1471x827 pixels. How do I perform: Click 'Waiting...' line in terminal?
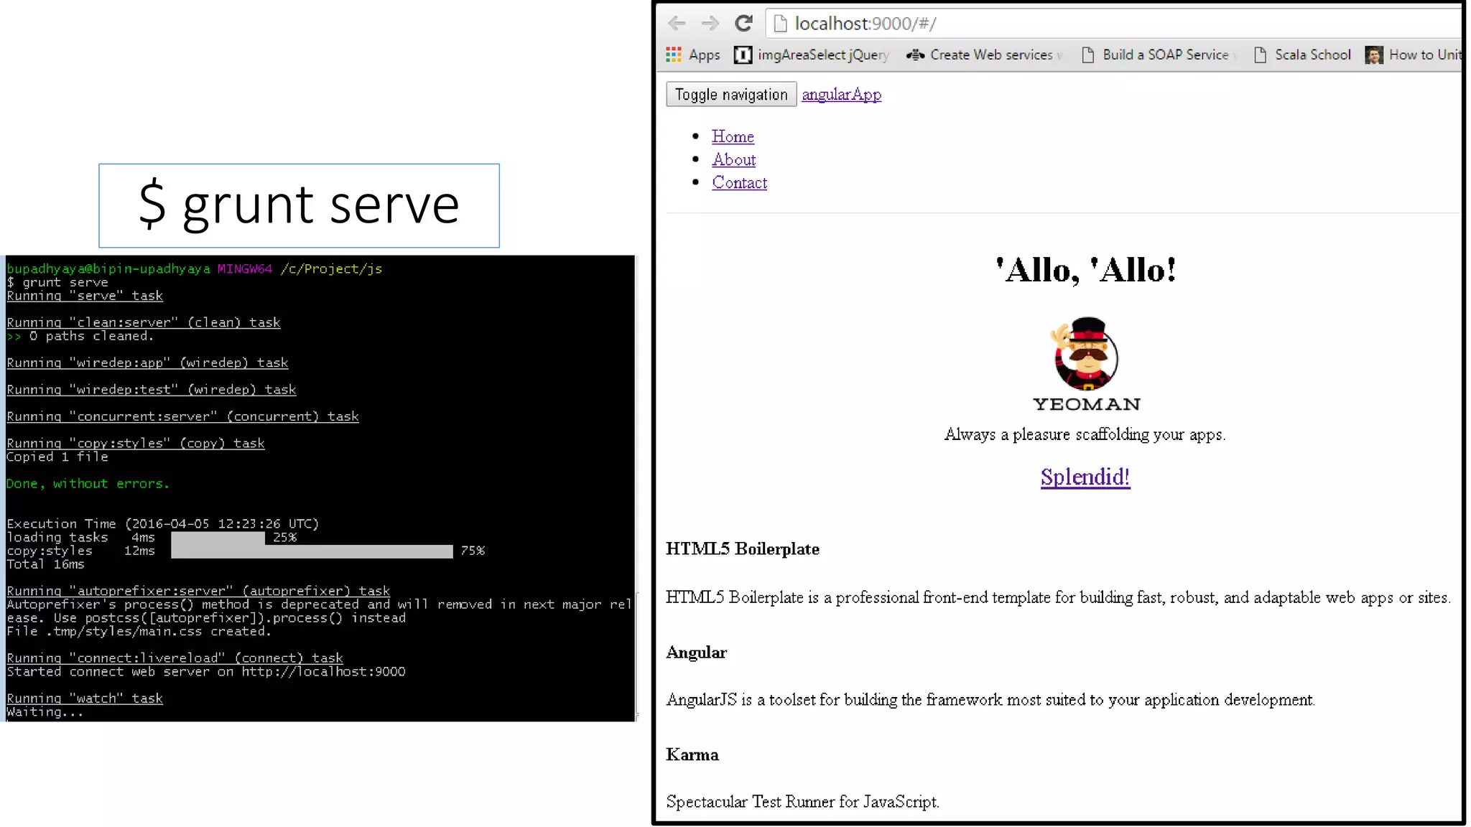pyautogui.click(x=45, y=712)
